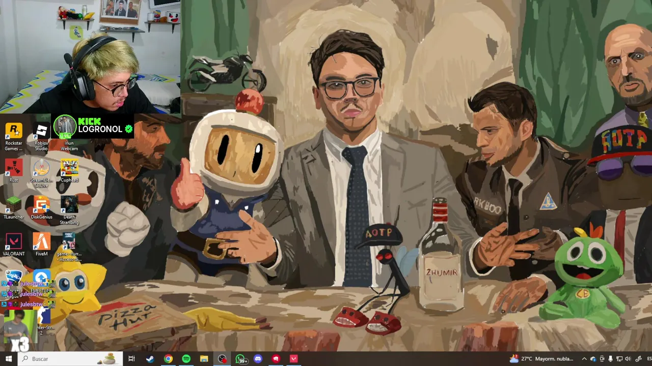
Task: Open Rockstar Games Launcher desktop shortcut
Action: coord(14,137)
